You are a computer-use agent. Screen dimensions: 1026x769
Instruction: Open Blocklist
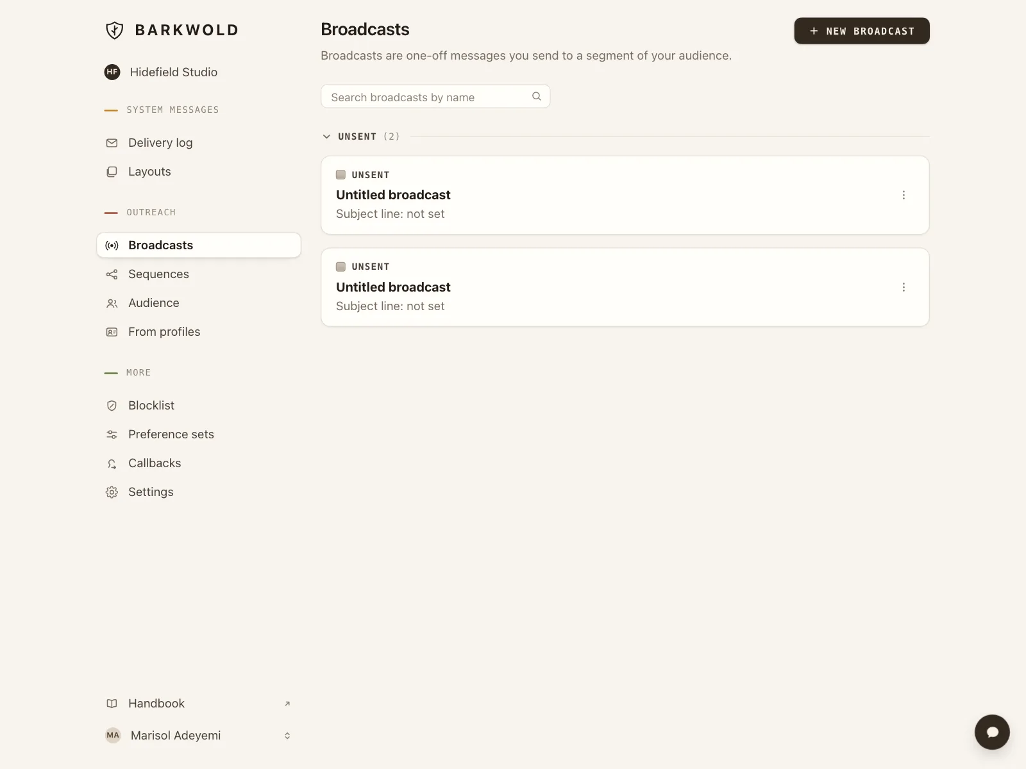click(199, 406)
